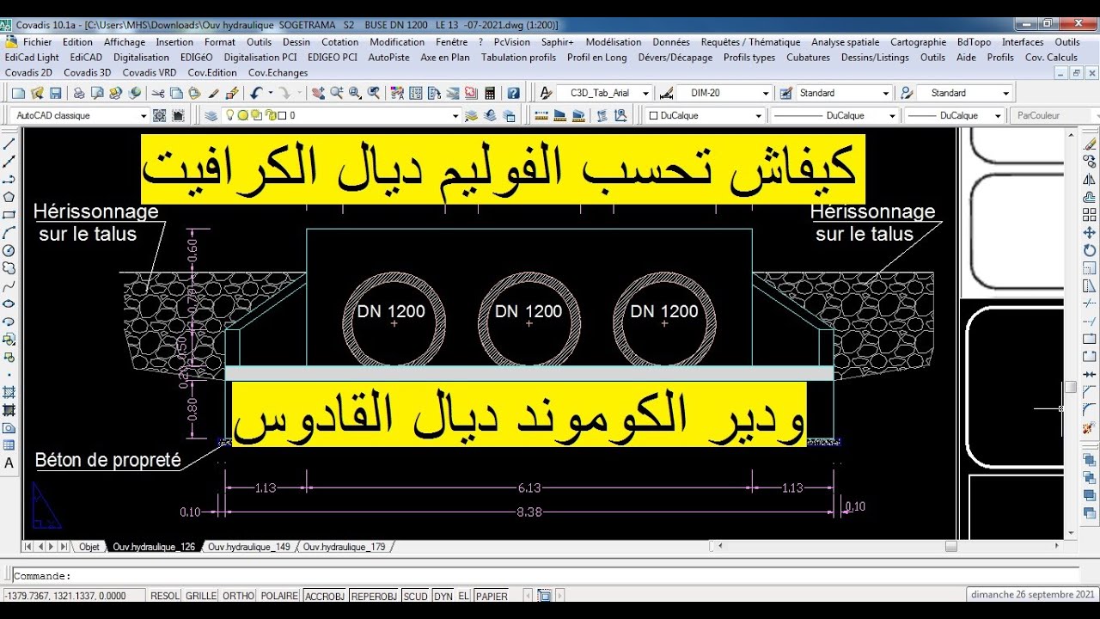Click the Print (plotter) icon
Viewport: 1100px width, 619px height.
point(78,93)
